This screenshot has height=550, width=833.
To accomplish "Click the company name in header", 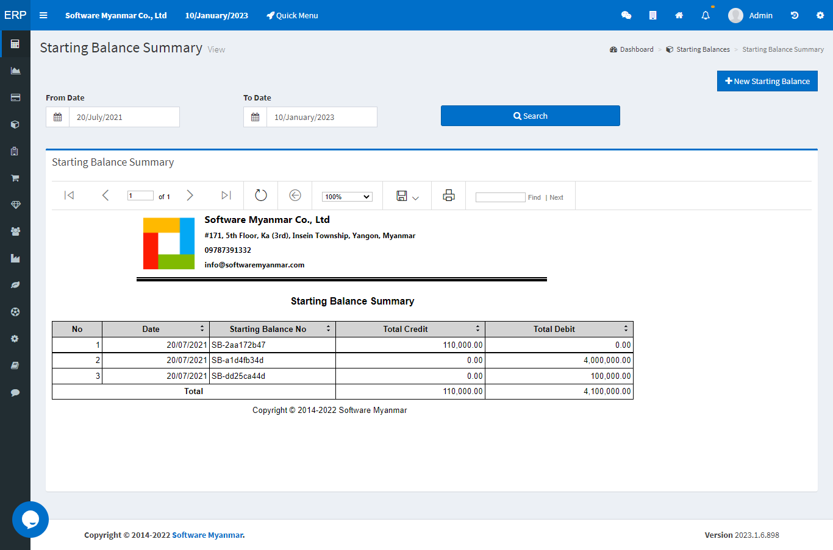I will (x=116, y=15).
